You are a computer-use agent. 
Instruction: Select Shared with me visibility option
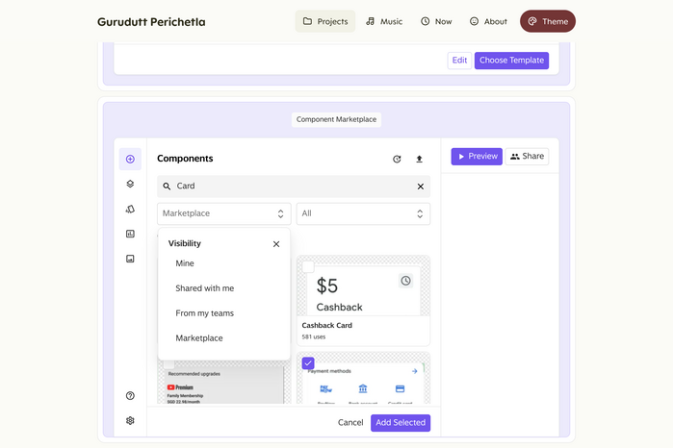point(204,288)
